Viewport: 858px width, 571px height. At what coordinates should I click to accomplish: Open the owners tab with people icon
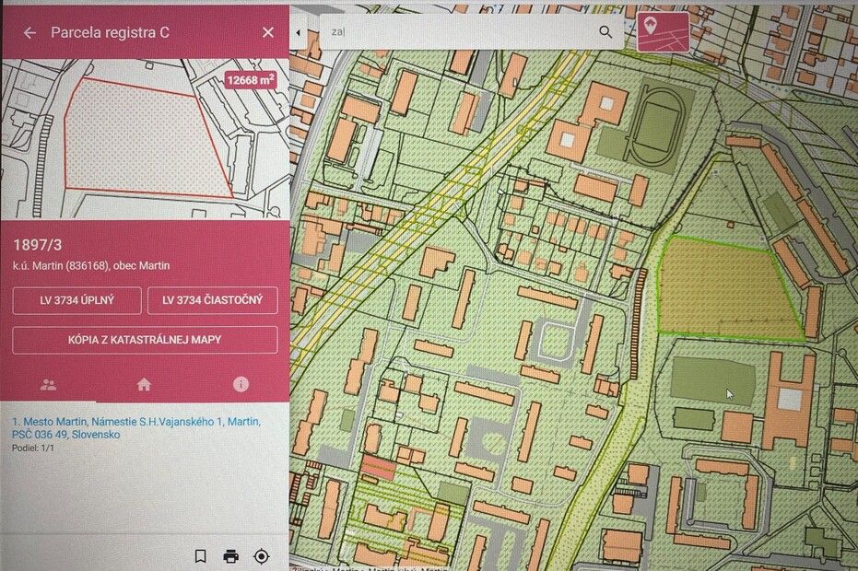(48, 385)
